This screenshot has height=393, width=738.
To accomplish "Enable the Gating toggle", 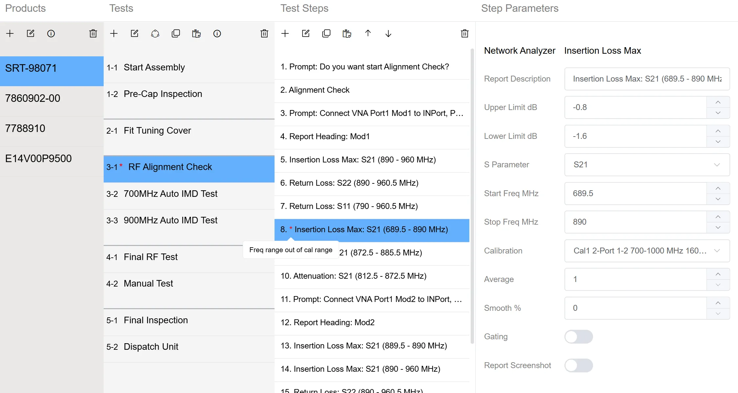I will [578, 336].
